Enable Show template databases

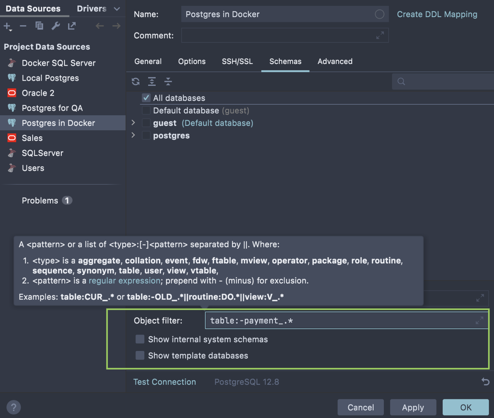(140, 355)
